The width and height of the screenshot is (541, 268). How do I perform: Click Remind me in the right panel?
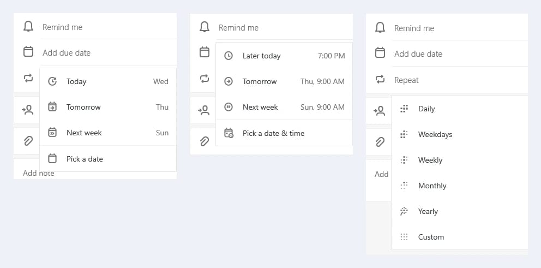[414, 28]
